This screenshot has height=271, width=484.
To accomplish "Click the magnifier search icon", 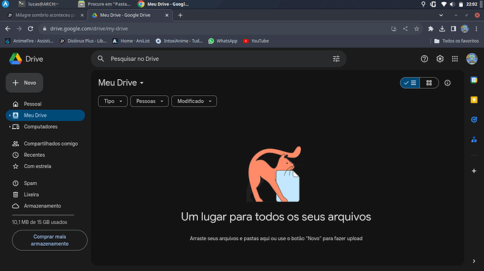I will click(x=100, y=59).
